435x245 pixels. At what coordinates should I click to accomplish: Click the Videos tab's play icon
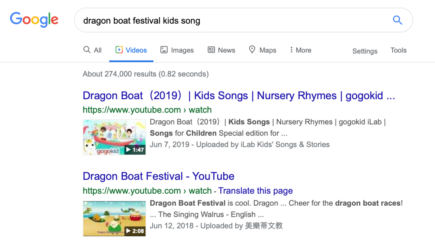tap(119, 50)
